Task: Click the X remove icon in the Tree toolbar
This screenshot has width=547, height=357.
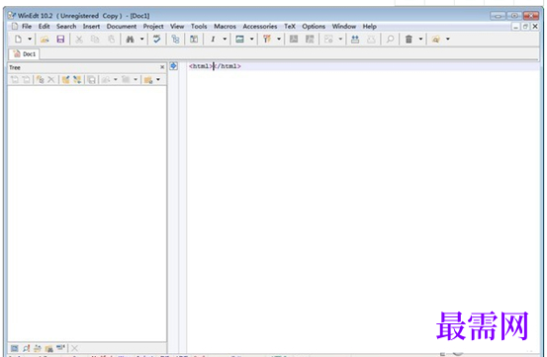Action: (51, 80)
